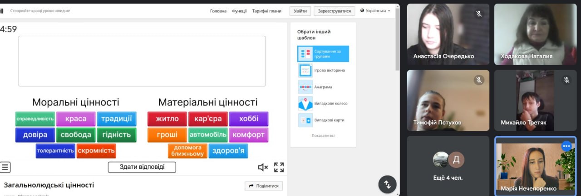Open the three-dot options on Марія's video tile

pos(566,146)
